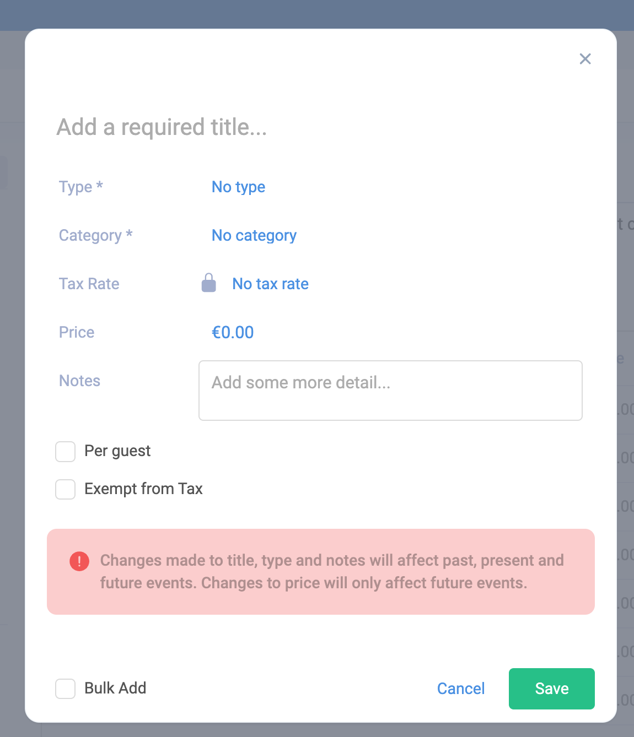Click the notes area to add detail
The image size is (634, 737).
[390, 390]
